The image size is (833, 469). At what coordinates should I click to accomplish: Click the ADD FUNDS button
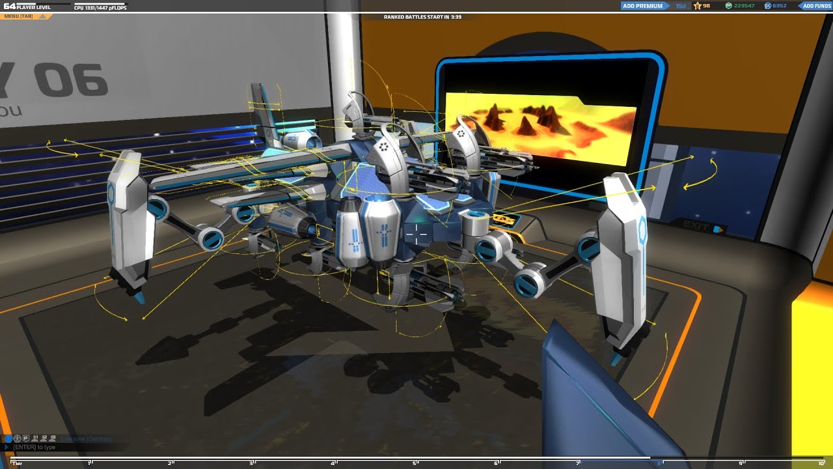pos(816,6)
